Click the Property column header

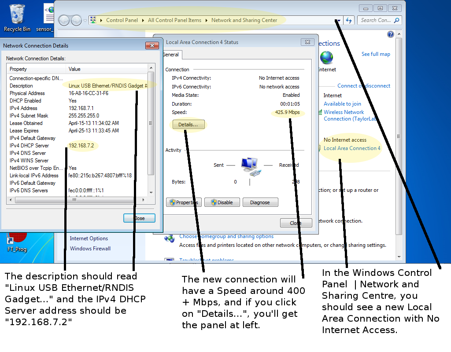point(36,69)
